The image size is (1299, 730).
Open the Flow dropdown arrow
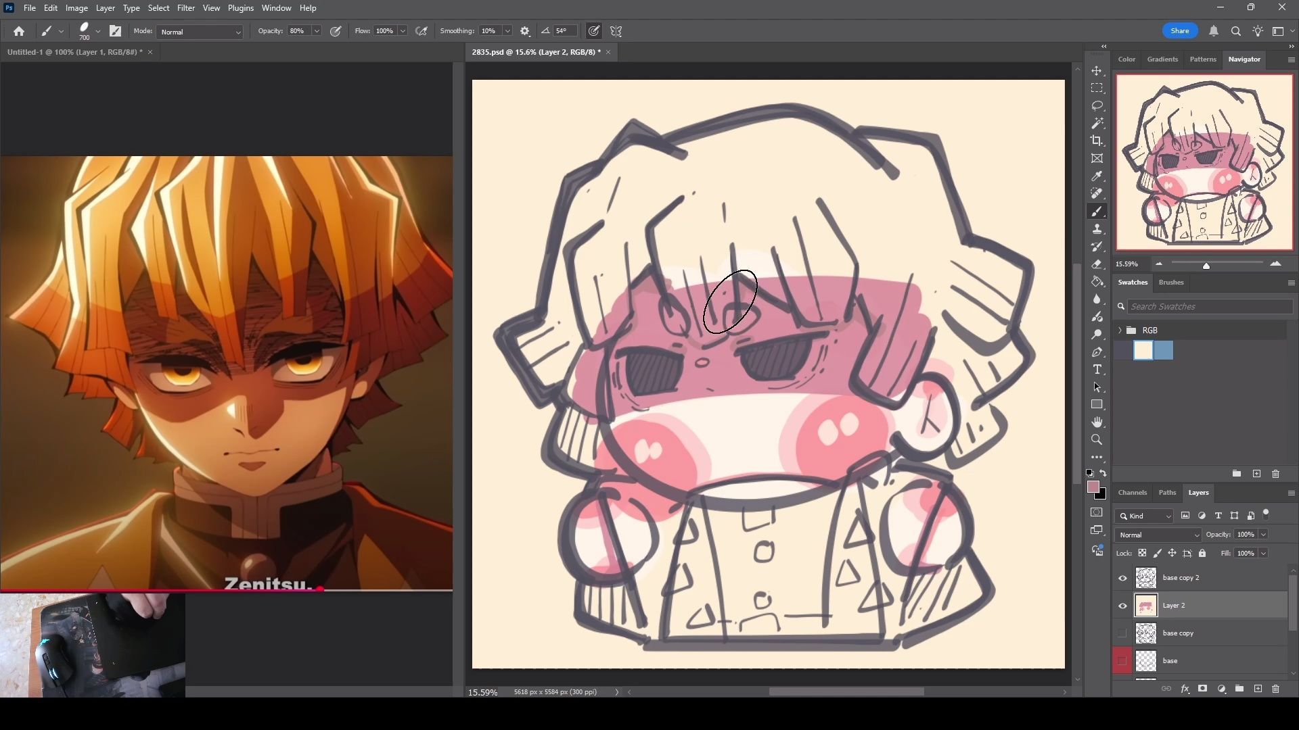tap(403, 31)
